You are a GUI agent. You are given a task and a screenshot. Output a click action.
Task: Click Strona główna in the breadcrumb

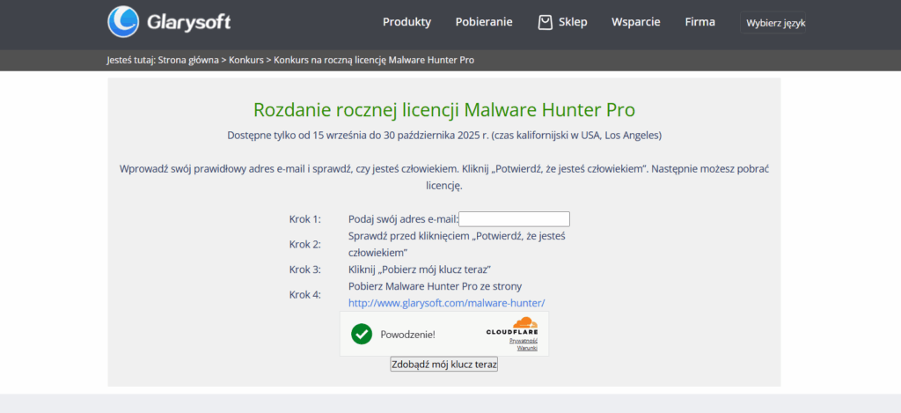tap(189, 60)
